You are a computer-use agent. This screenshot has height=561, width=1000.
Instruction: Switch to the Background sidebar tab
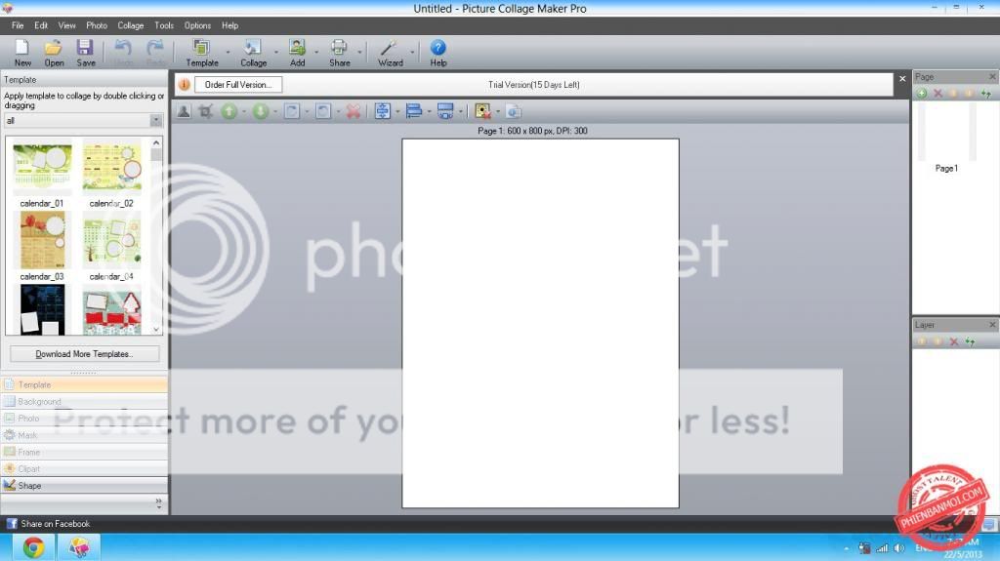pyautogui.click(x=84, y=402)
